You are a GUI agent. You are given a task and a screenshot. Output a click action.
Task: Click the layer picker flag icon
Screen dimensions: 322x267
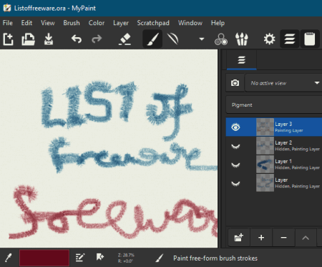(100, 257)
